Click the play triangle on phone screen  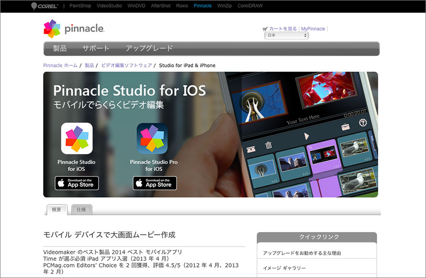point(306,136)
